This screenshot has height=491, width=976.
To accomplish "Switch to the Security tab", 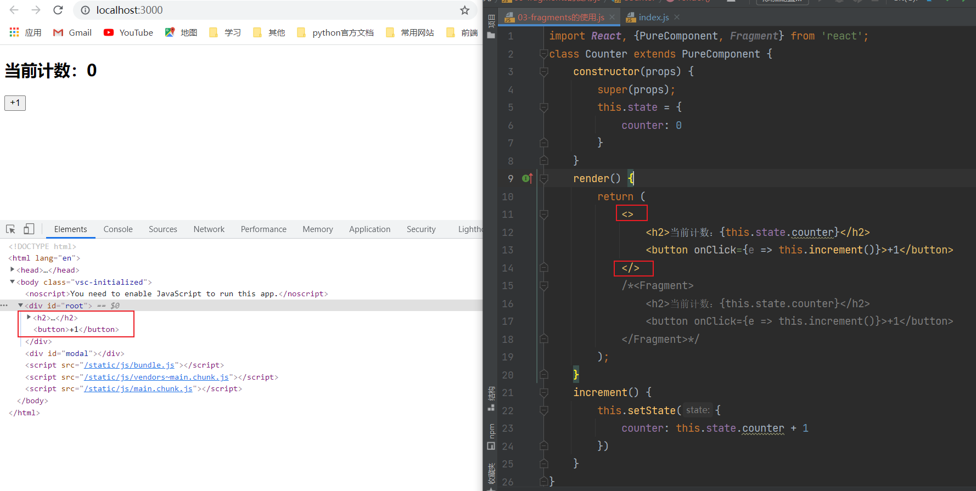I will [x=421, y=229].
